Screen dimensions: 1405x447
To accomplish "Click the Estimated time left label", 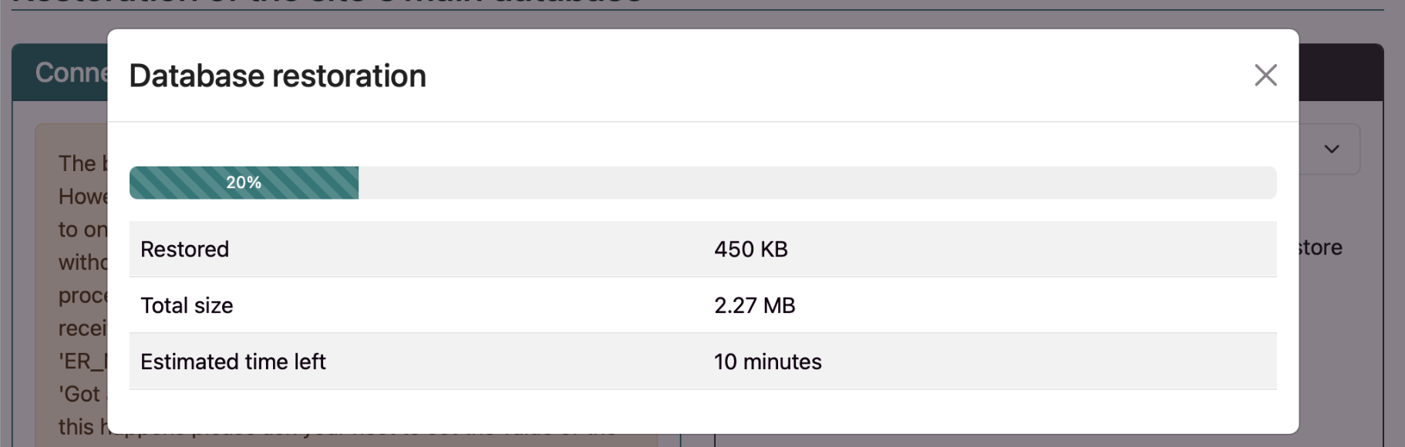I will [x=233, y=361].
